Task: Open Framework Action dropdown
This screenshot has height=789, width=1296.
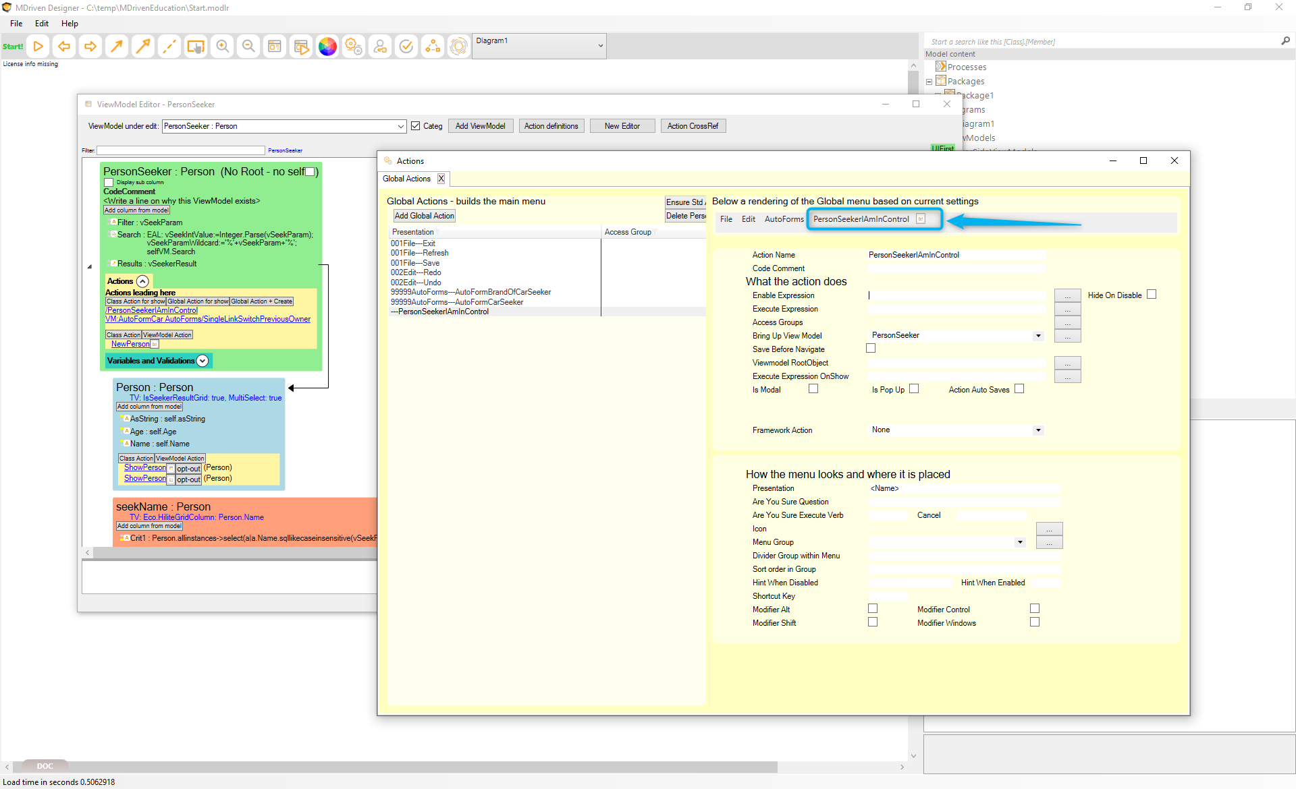Action: pos(1038,430)
